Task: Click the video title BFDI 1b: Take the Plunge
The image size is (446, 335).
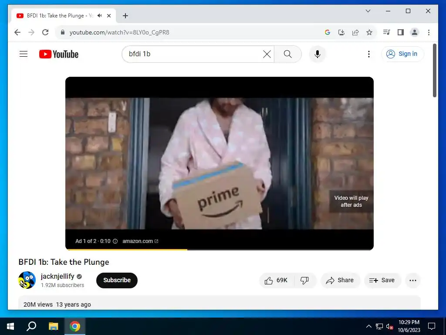Action: [x=64, y=262]
